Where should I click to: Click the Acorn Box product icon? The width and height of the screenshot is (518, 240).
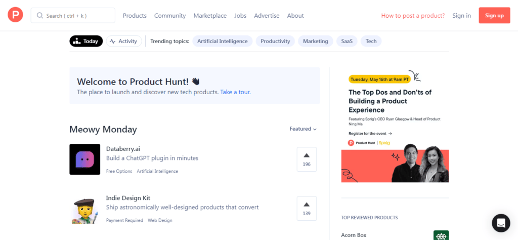tap(441, 235)
